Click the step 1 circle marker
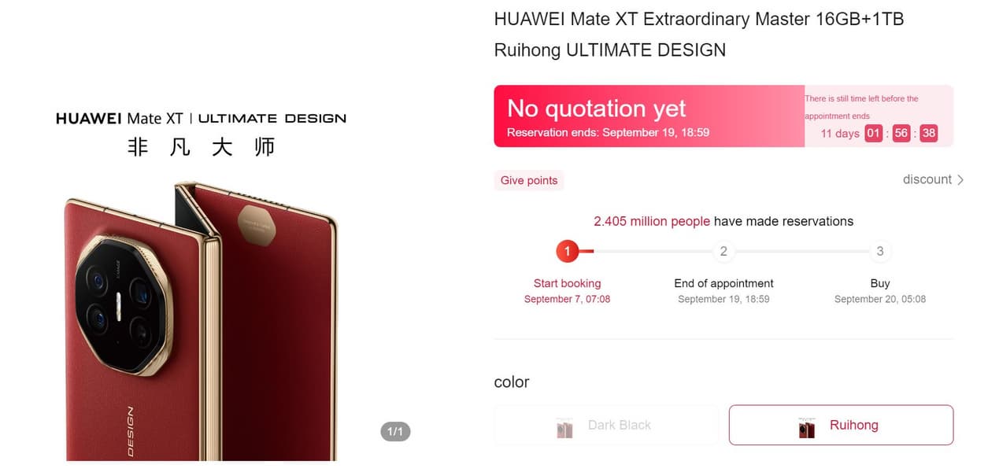Screen dimensions: 988x472 click(567, 252)
